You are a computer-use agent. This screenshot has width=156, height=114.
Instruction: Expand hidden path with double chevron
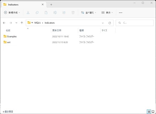point(32,23)
